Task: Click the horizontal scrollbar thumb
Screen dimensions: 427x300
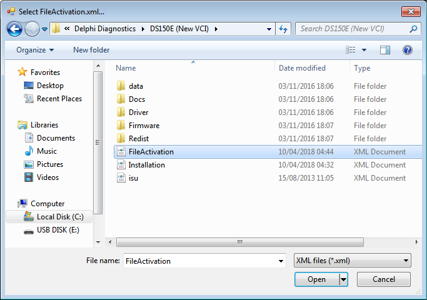Action: coord(240,242)
